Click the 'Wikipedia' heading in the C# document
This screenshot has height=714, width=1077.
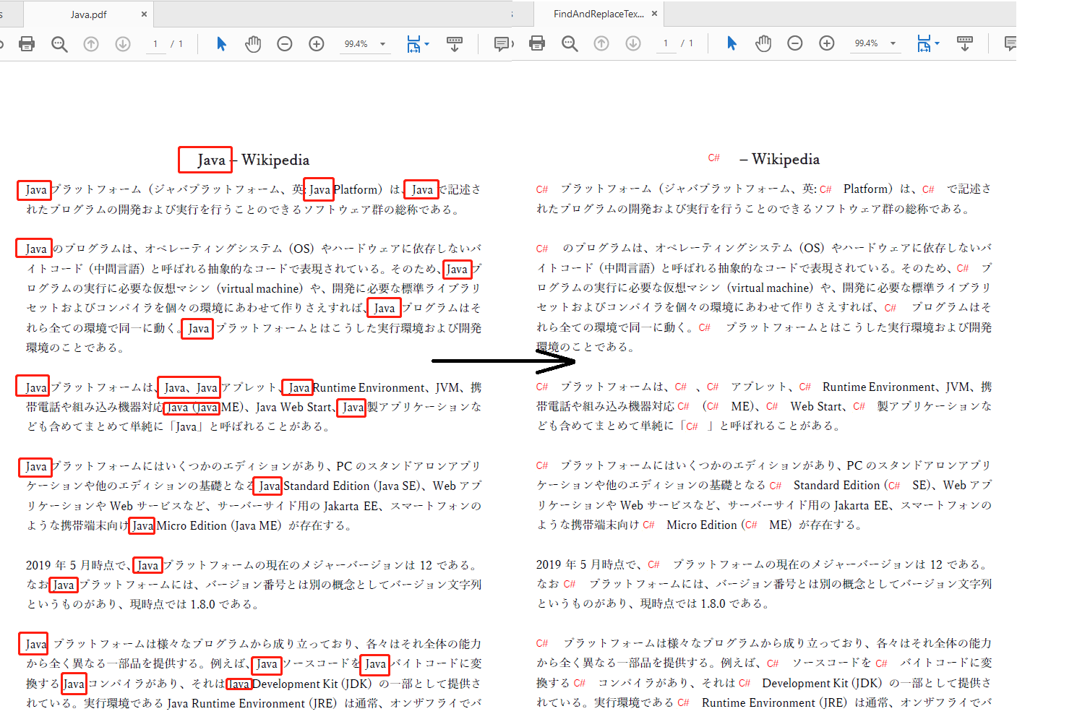point(786,159)
